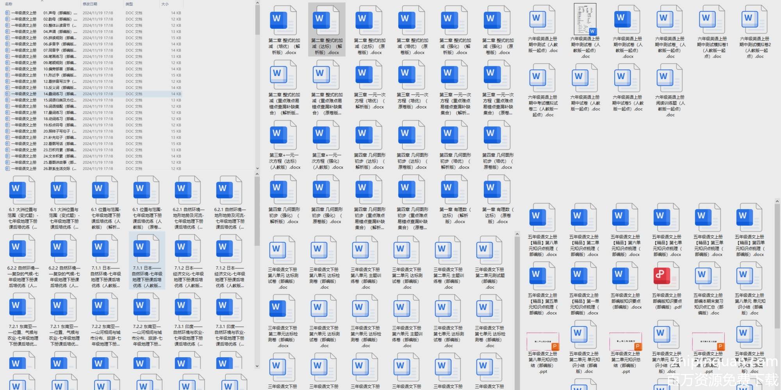Viewport: 781px width, 390px height.
Task: Click the 大小 column header
Action: tap(165, 4)
